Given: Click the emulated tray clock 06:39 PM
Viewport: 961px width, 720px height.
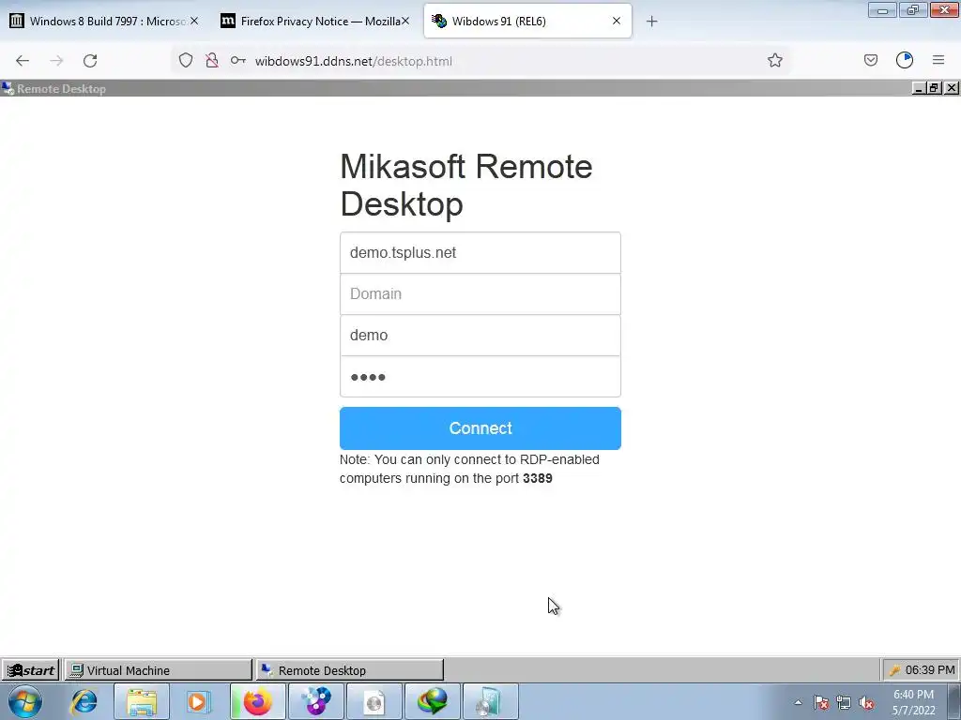Looking at the screenshot, I should click(x=930, y=669).
